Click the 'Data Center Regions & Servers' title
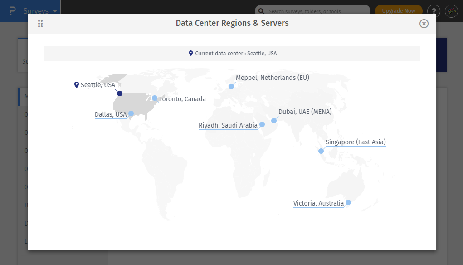 [232, 23]
